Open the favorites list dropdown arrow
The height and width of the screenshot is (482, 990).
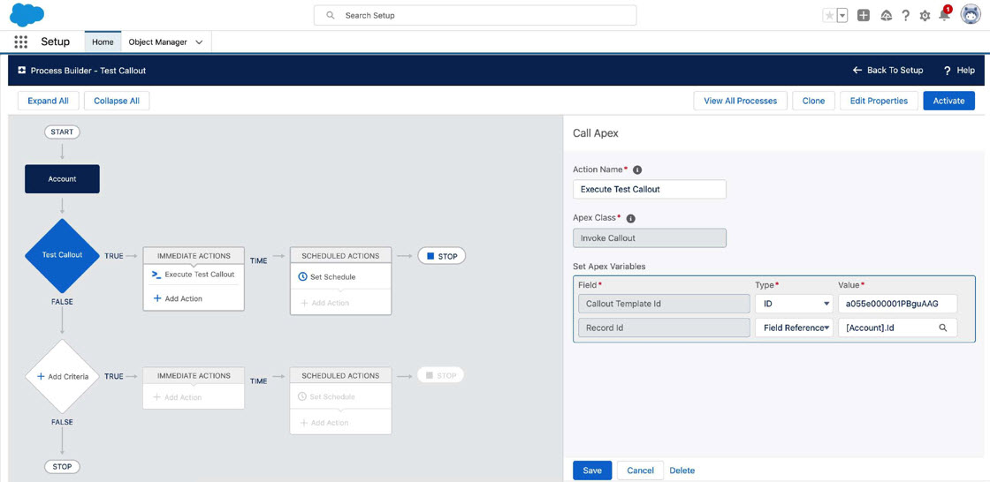coord(842,16)
